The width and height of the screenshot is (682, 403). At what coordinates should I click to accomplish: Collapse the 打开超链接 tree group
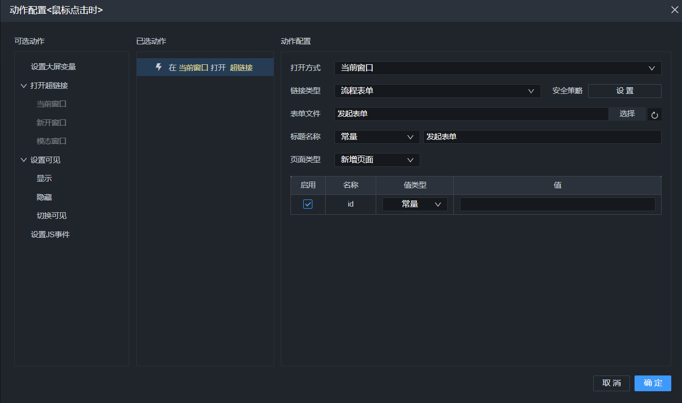23,86
